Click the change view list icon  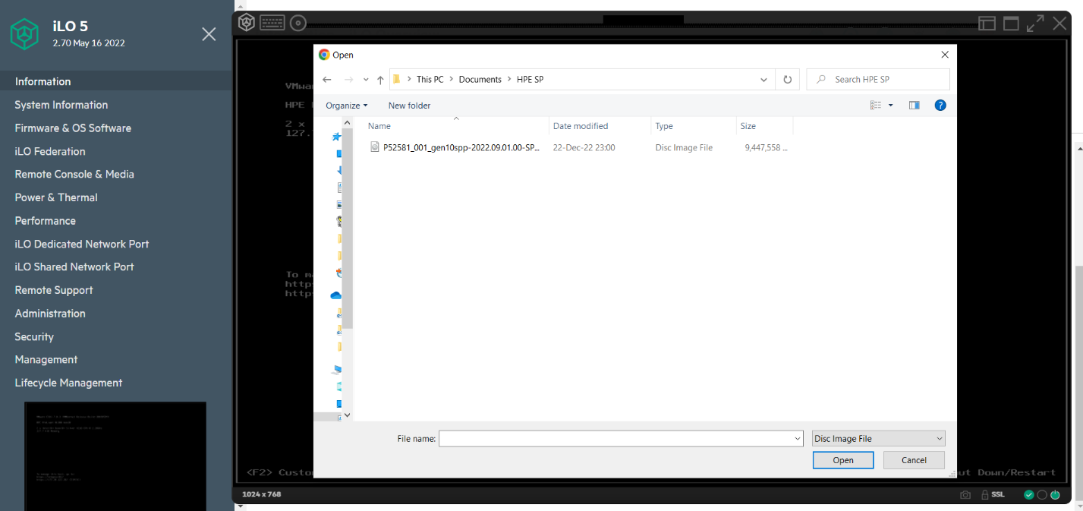tap(876, 106)
